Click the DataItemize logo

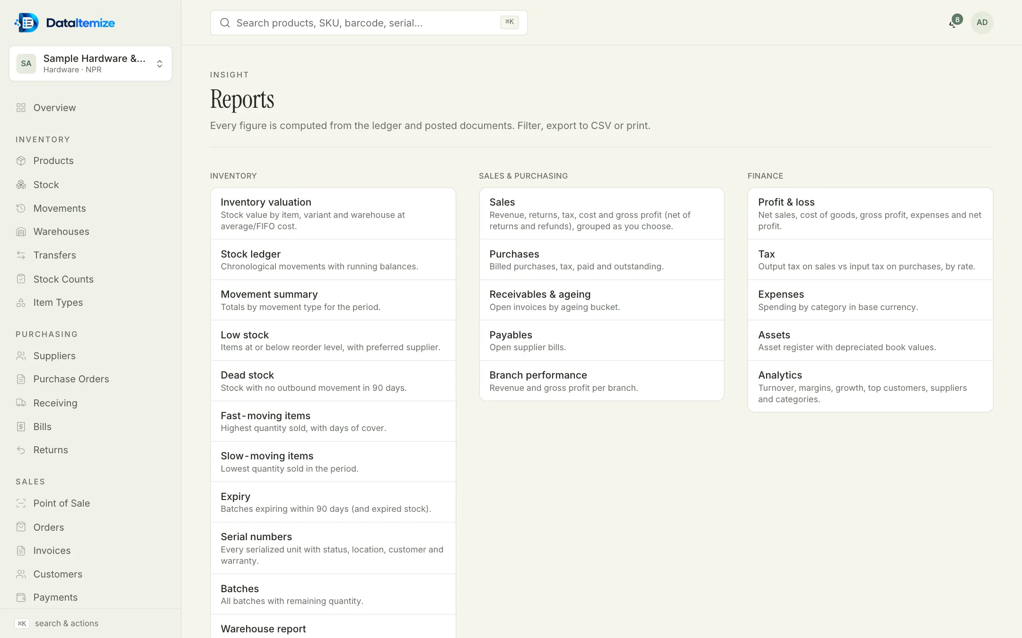point(65,23)
